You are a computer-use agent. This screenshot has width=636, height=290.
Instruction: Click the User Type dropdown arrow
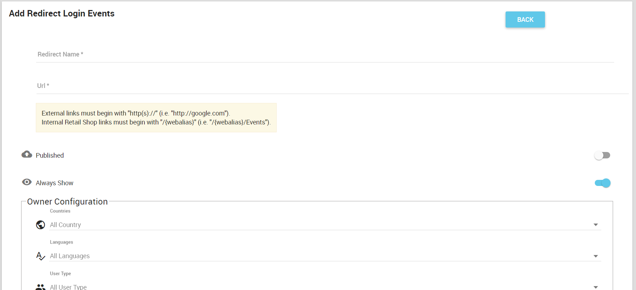click(596, 287)
